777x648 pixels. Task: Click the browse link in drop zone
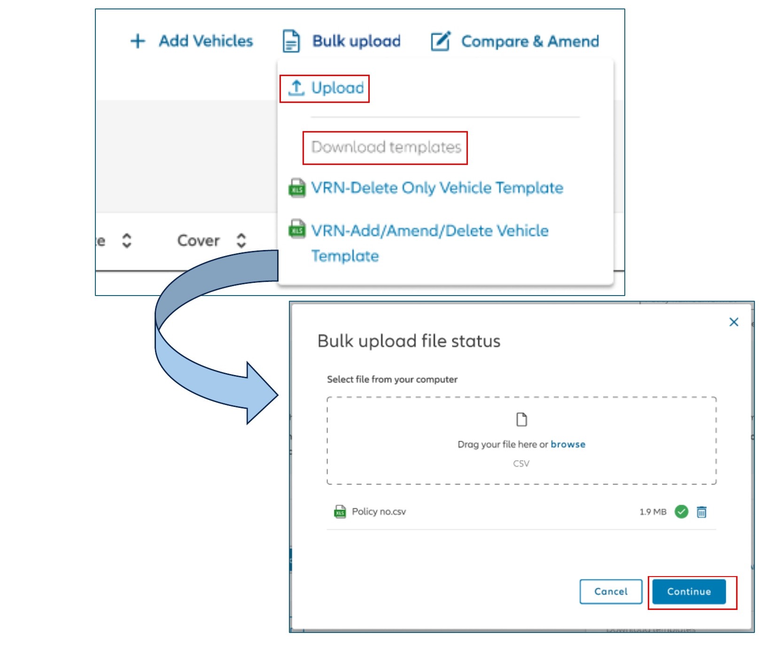click(x=568, y=444)
